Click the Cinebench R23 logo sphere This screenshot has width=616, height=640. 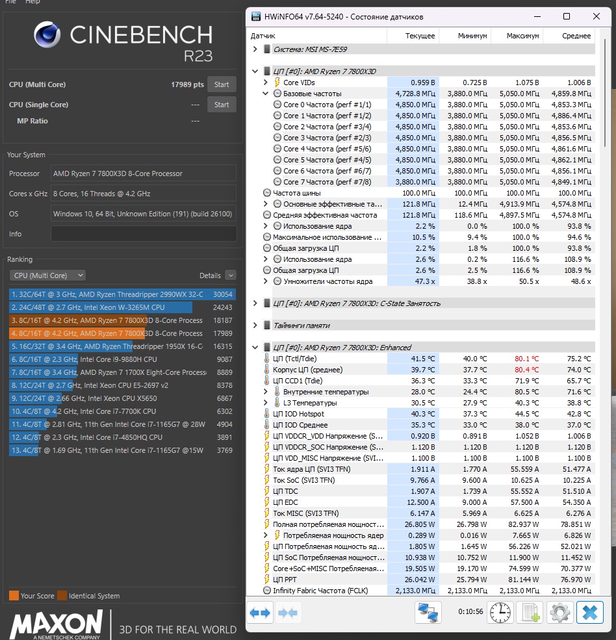[x=47, y=34]
